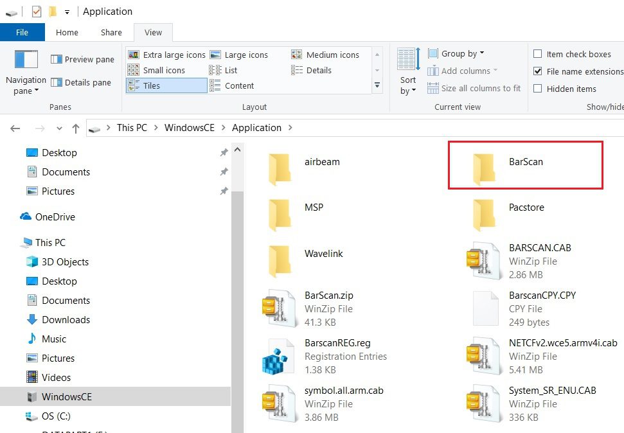
Task: Go up one folder level
Action: (x=76, y=128)
